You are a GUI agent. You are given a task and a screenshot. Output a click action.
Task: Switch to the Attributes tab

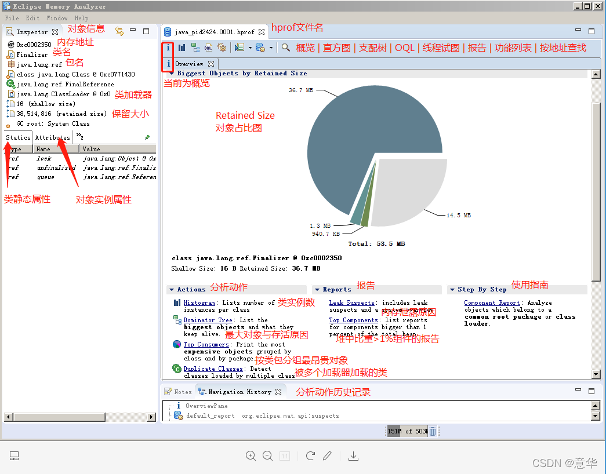click(53, 137)
